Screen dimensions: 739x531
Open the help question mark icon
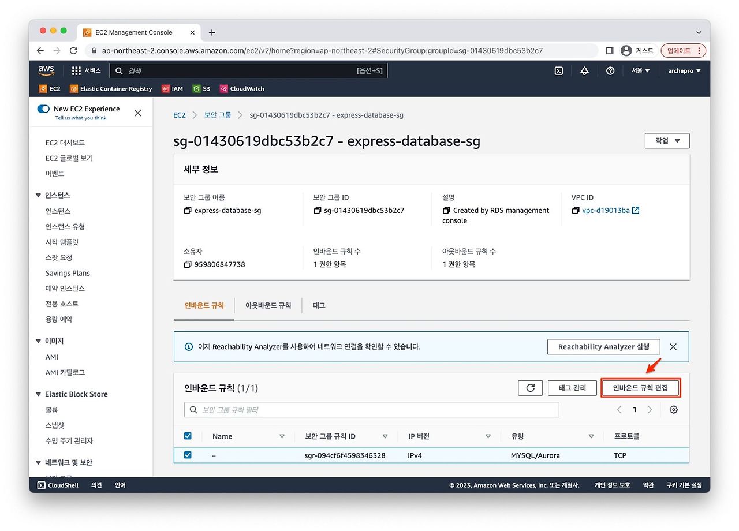coord(610,70)
